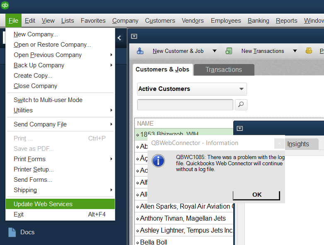Click the New Customer & Job person icon

pos(140,51)
